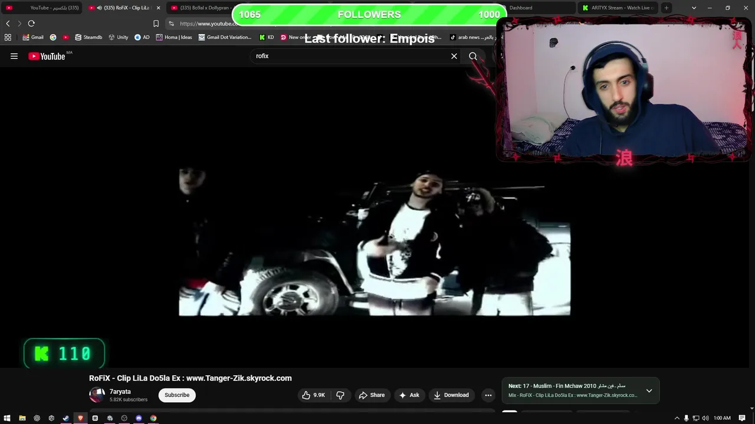Reload the current page
Viewport: 755px width, 424px height.
(x=31, y=24)
